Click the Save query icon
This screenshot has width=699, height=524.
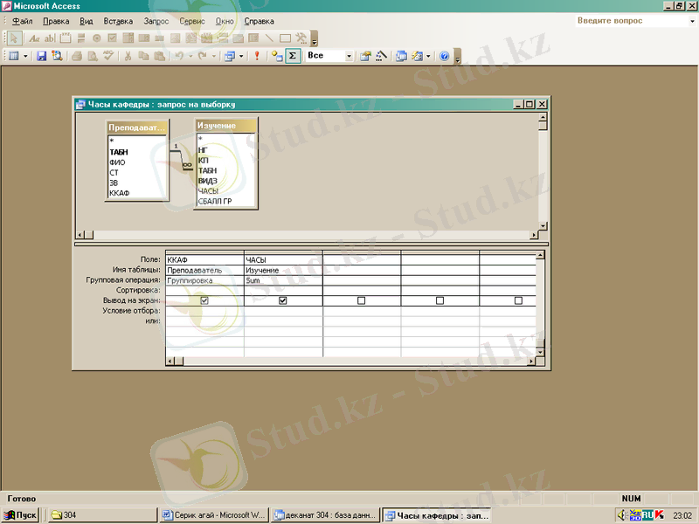tap(41, 56)
